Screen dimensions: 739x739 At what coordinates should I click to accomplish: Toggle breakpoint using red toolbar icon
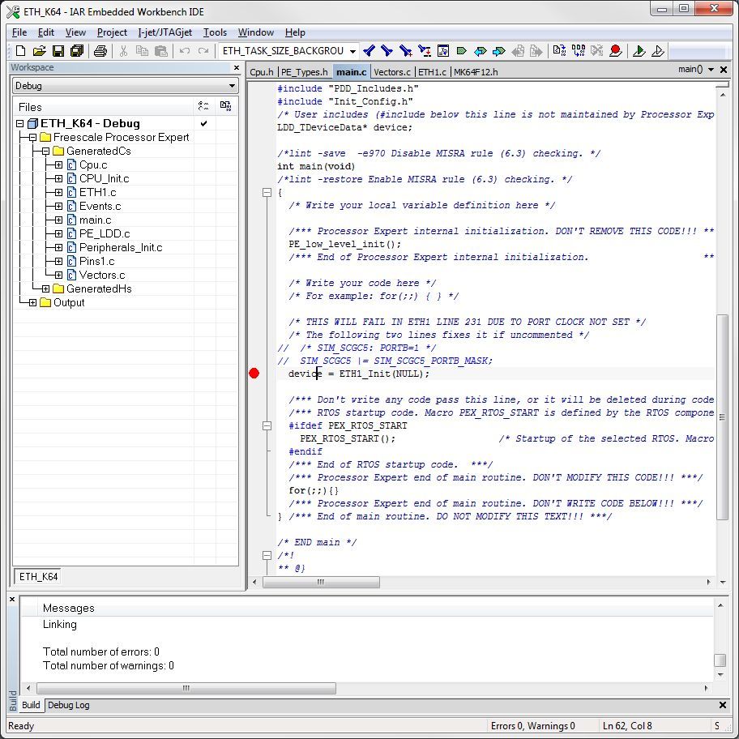point(615,51)
